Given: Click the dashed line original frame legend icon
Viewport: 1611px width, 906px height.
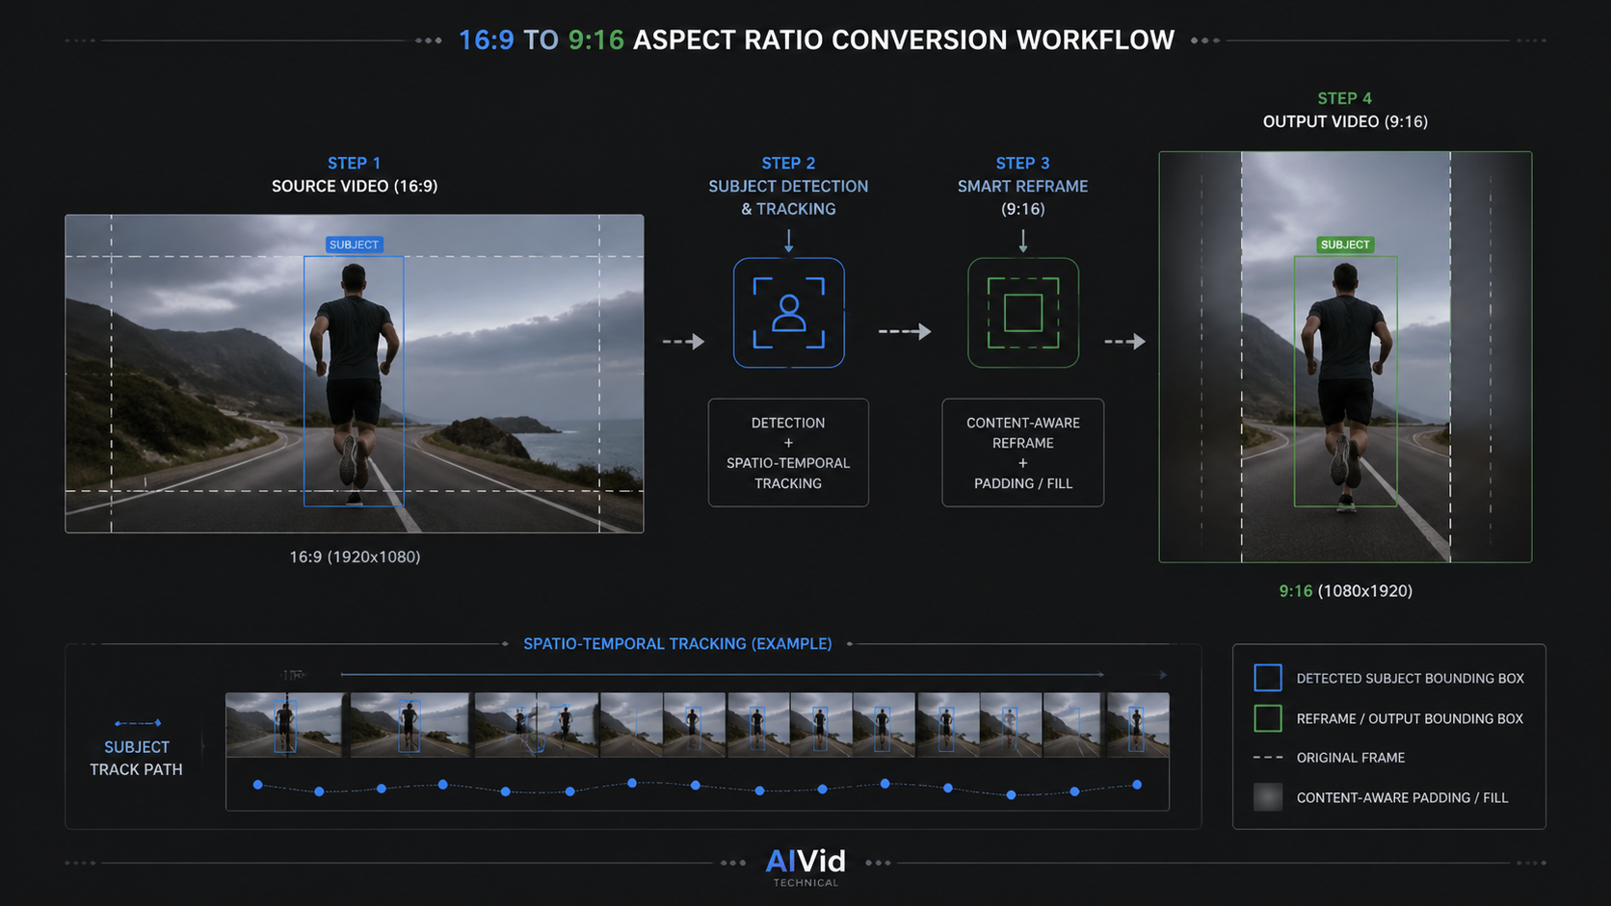Looking at the screenshot, I should click(1267, 758).
